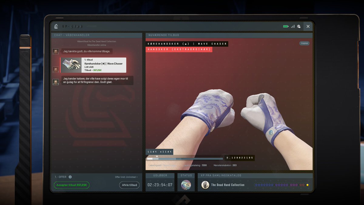The width and height of the screenshot is (364, 205).
Task: Click the 'Inspicer' inspect button
Action: (x=304, y=43)
